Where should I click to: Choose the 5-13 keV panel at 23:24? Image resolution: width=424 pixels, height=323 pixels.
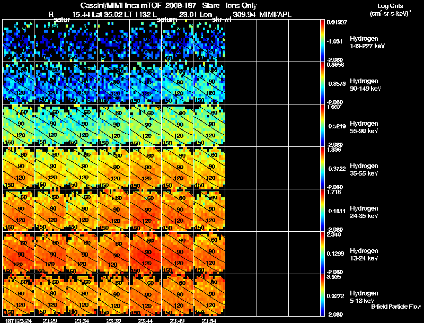(19, 295)
